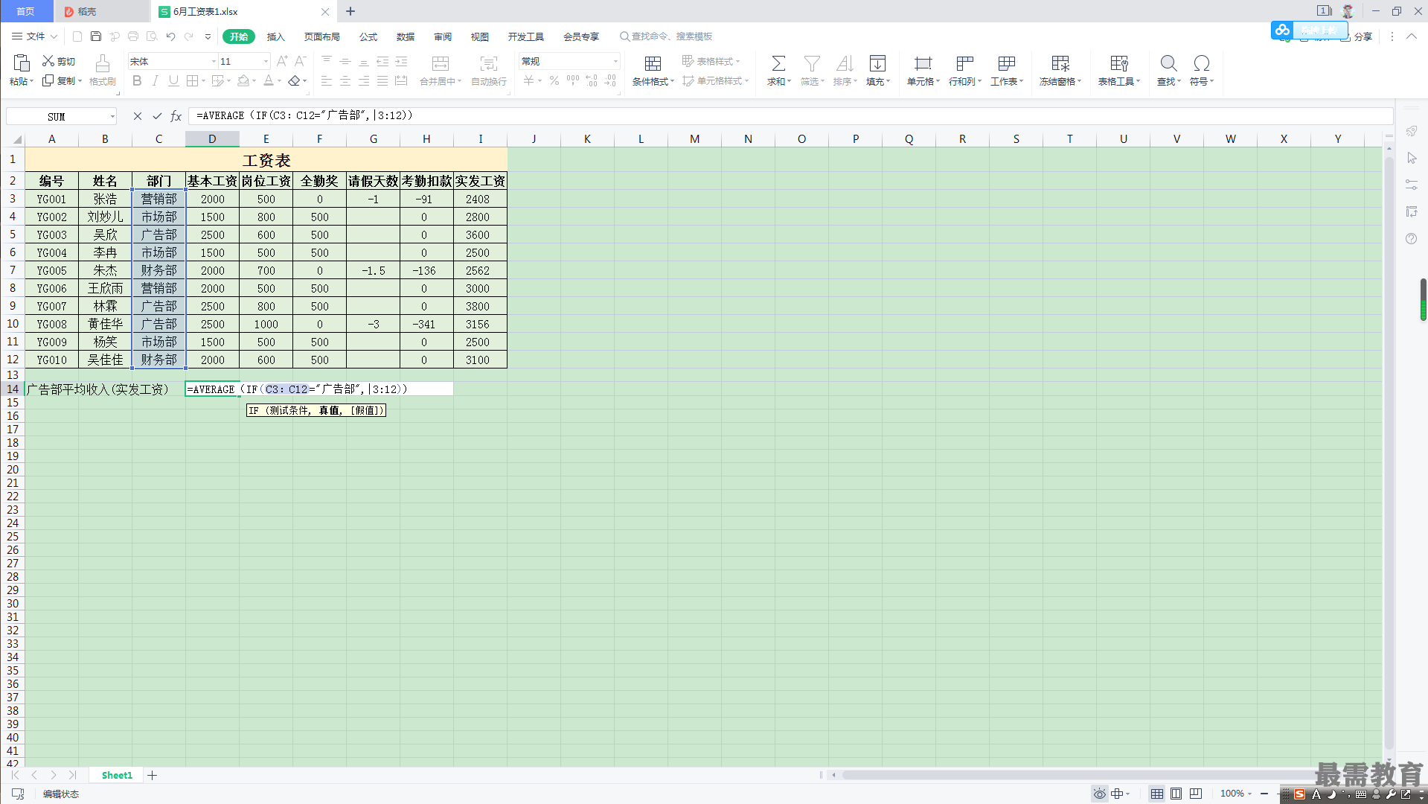Open a new document tab with plus
1428x804 pixels.
coord(350,11)
